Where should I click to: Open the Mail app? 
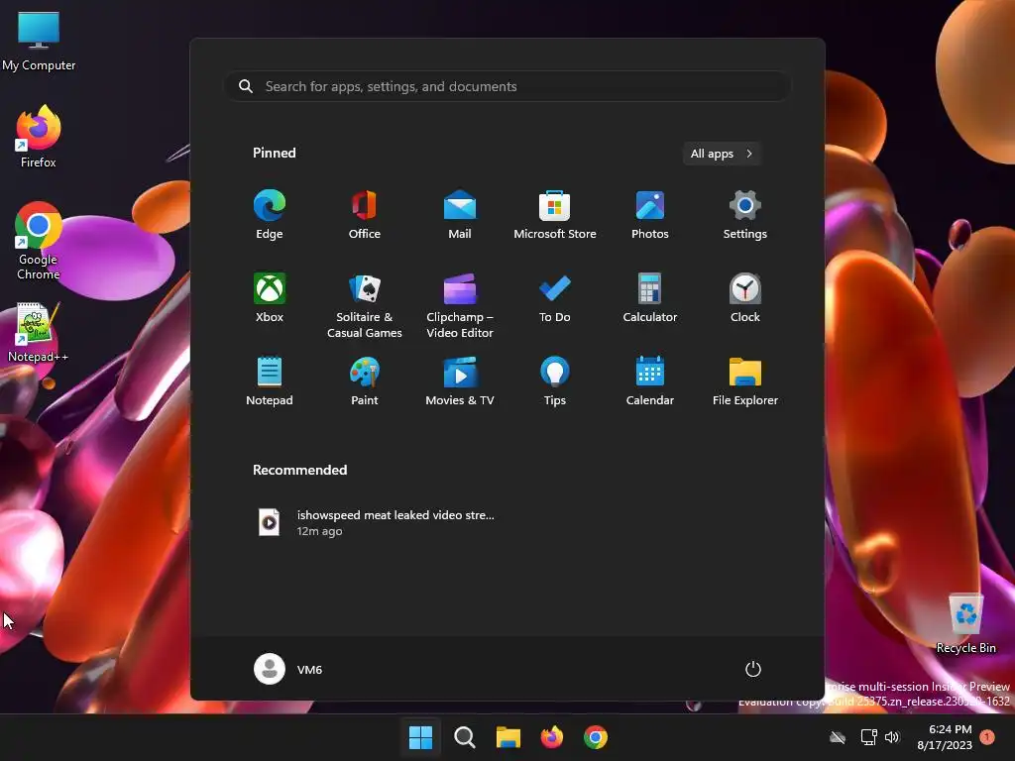tap(460, 215)
